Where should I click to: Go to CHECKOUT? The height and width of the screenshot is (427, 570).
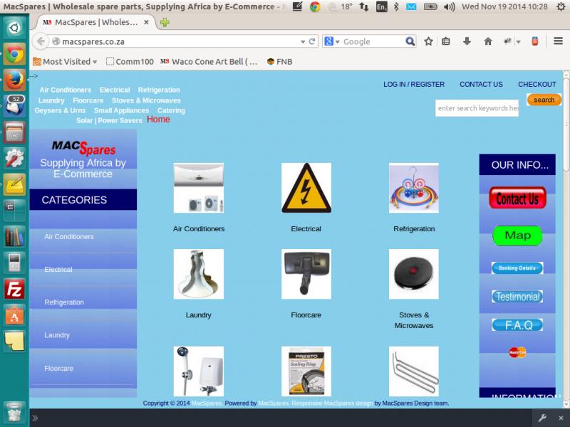[x=537, y=84]
